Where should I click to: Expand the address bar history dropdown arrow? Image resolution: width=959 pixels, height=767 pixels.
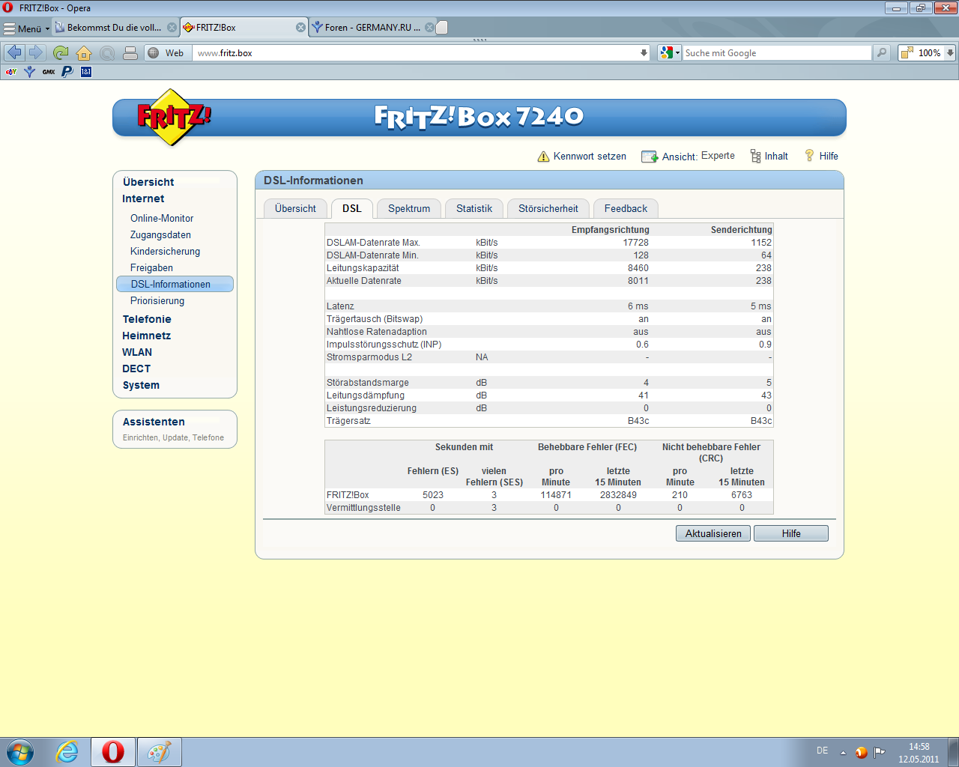pos(644,52)
